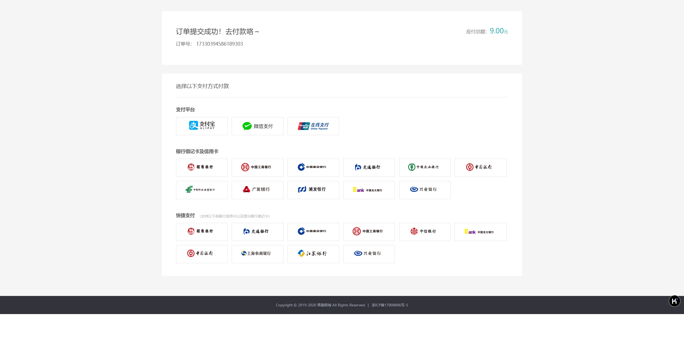Choose 浦发银行 bank option

(313, 190)
